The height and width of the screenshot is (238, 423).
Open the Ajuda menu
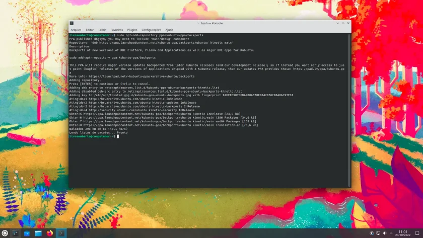pos(169,30)
